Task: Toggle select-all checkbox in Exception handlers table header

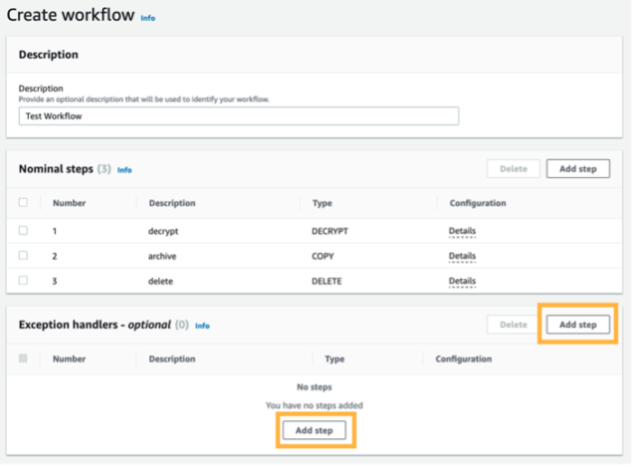Action: point(23,359)
